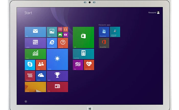Open the Photos tile
The image size is (179, 110).
pos(52,32)
